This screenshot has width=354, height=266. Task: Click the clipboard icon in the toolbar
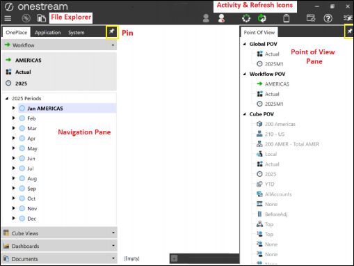[x=287, y=18]
